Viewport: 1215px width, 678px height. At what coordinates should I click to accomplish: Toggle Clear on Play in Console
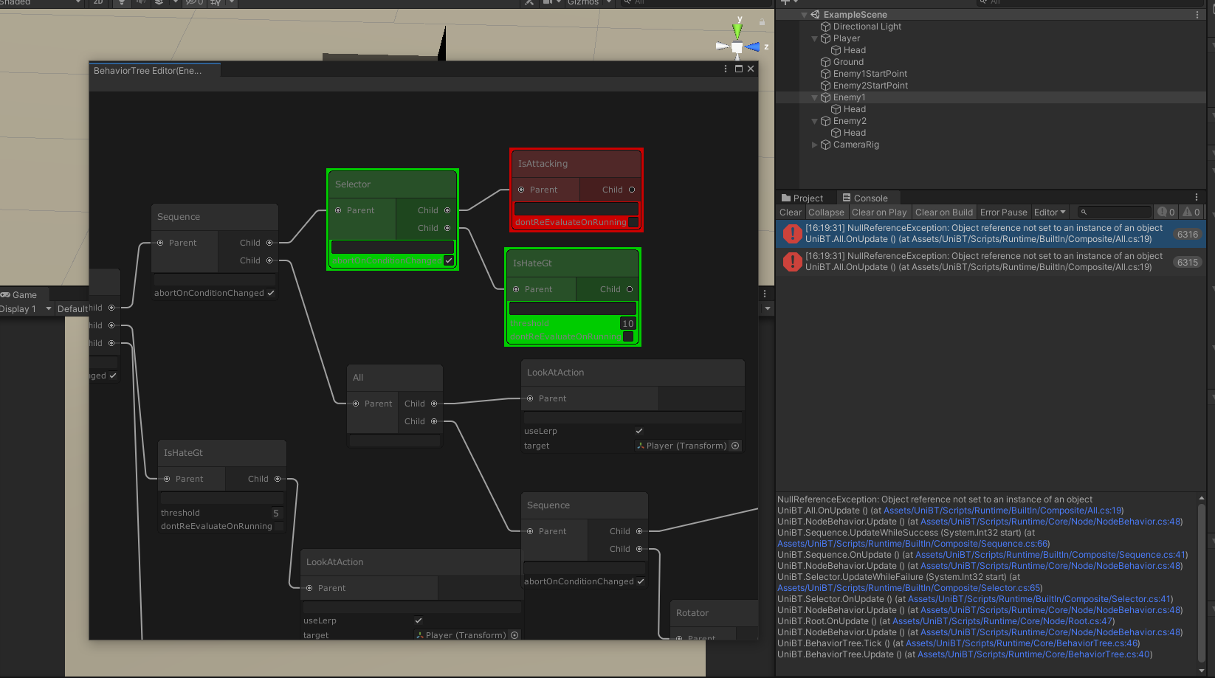[x=879, y=212]
